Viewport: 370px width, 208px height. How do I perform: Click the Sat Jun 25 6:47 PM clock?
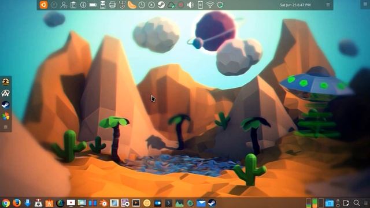295,5
